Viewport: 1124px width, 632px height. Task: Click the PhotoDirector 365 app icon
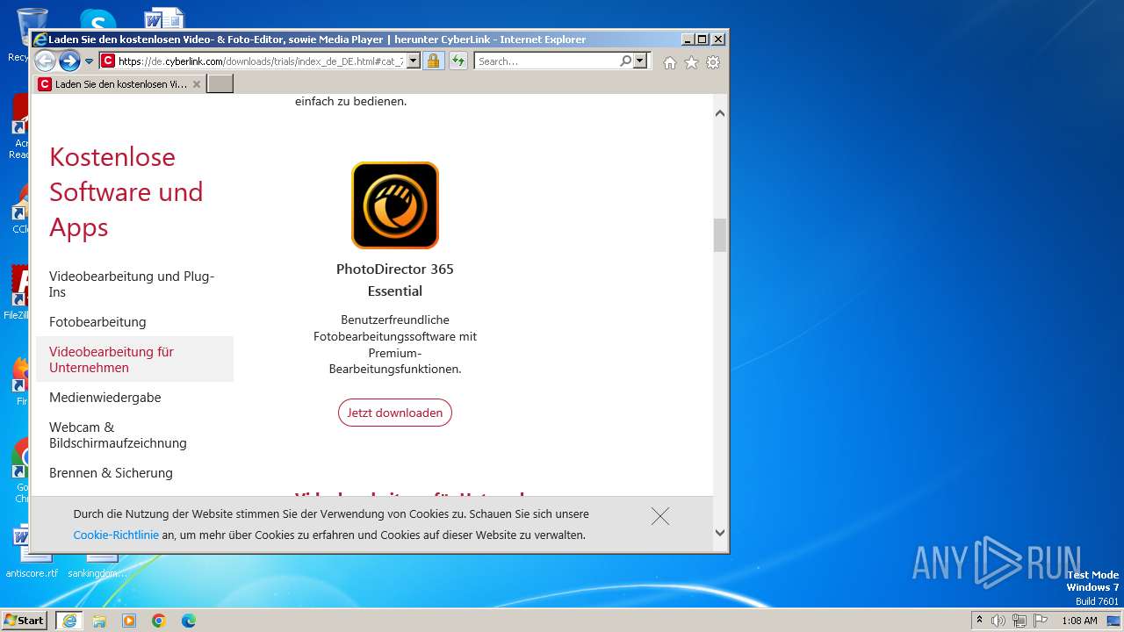pyautogui.click(x=395, y=205)
